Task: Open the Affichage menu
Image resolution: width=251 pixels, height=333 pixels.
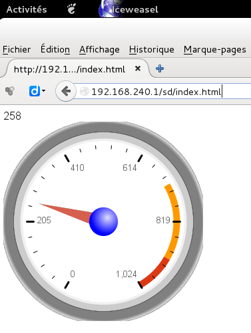Action: coord(99,50)
